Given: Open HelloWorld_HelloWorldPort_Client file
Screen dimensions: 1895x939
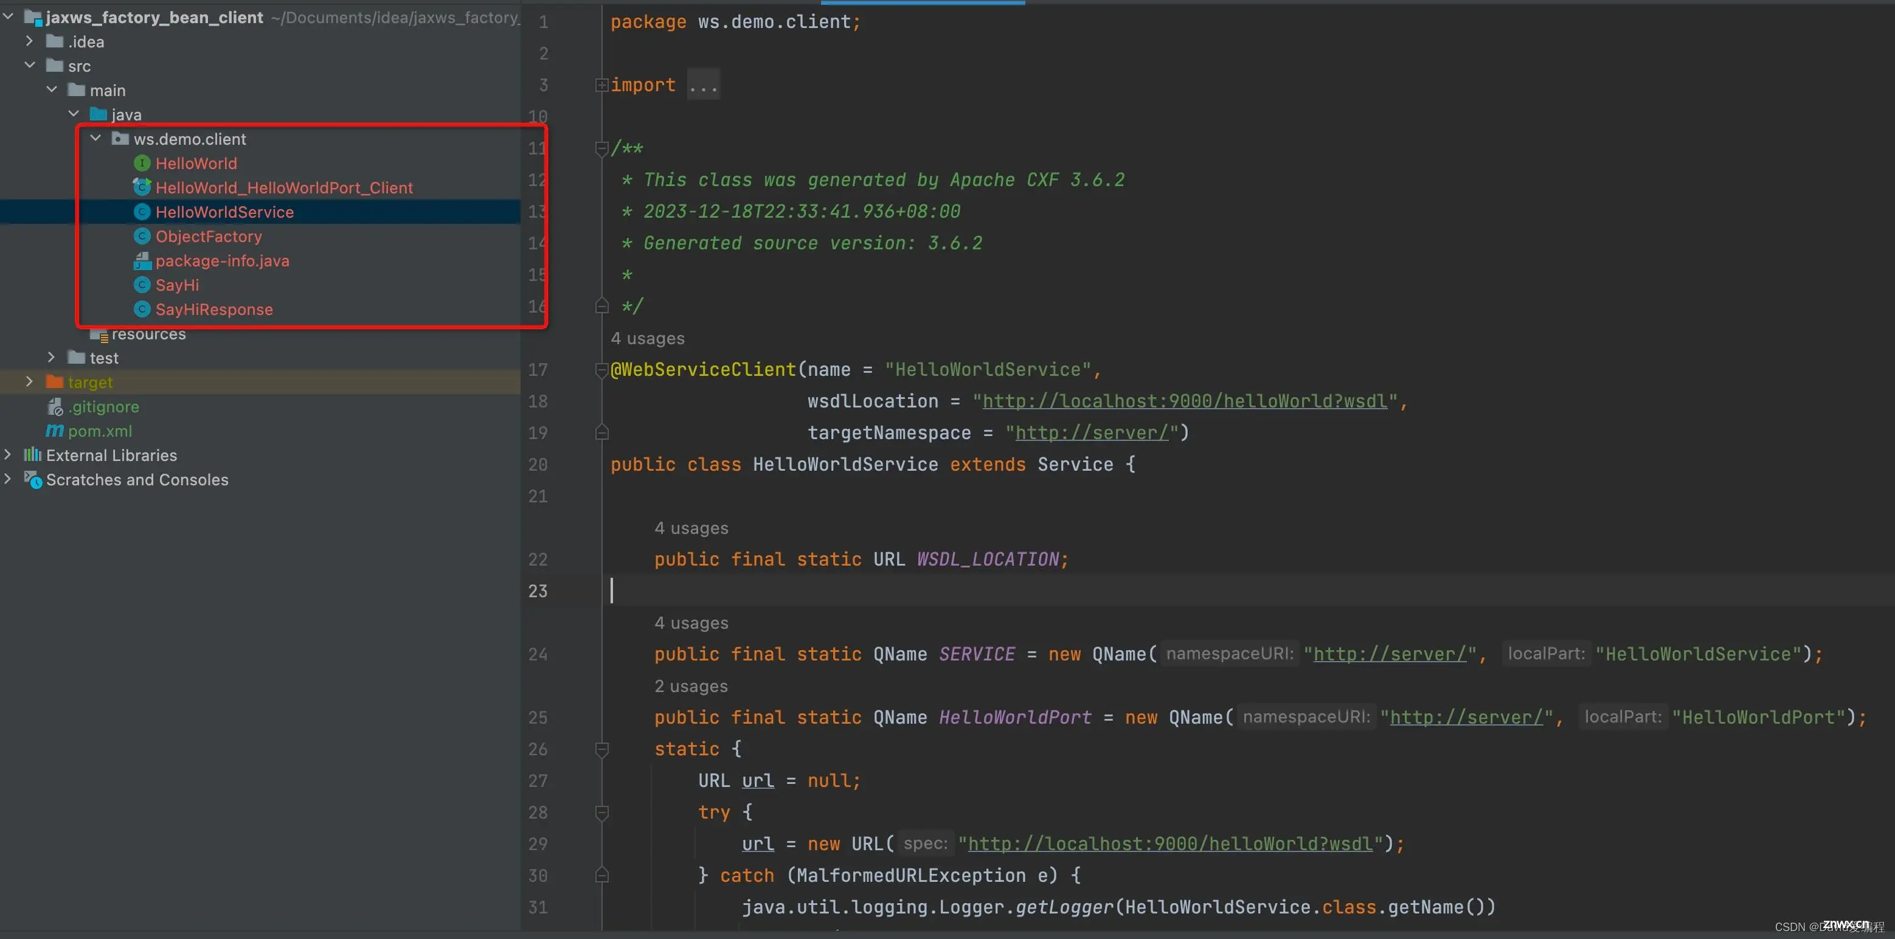Looking at the screenshot, I should (284, 188).
